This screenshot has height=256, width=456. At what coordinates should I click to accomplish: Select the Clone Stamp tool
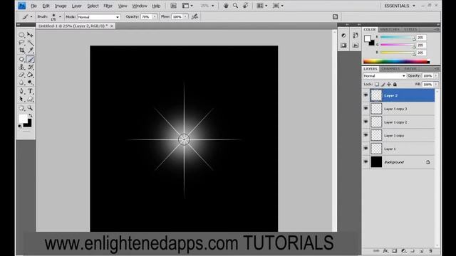tap(21, 67)
